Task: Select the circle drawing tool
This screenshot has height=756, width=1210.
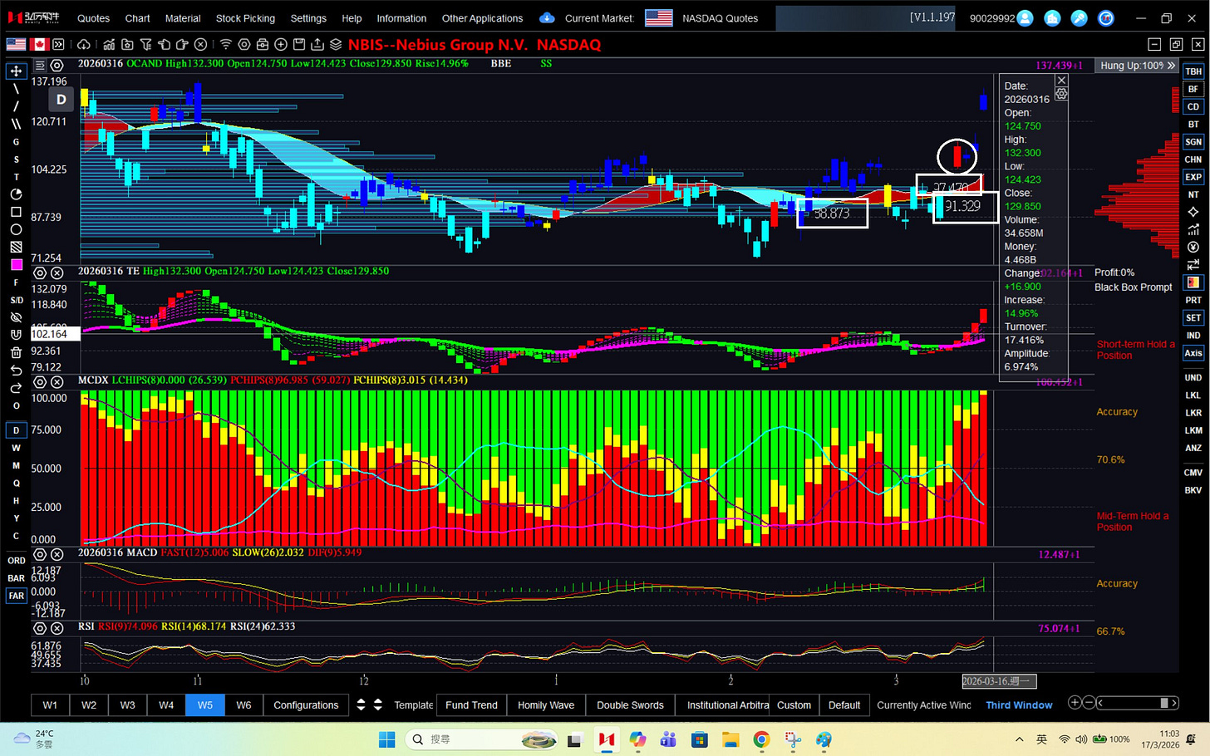Action: click(16, 229)
